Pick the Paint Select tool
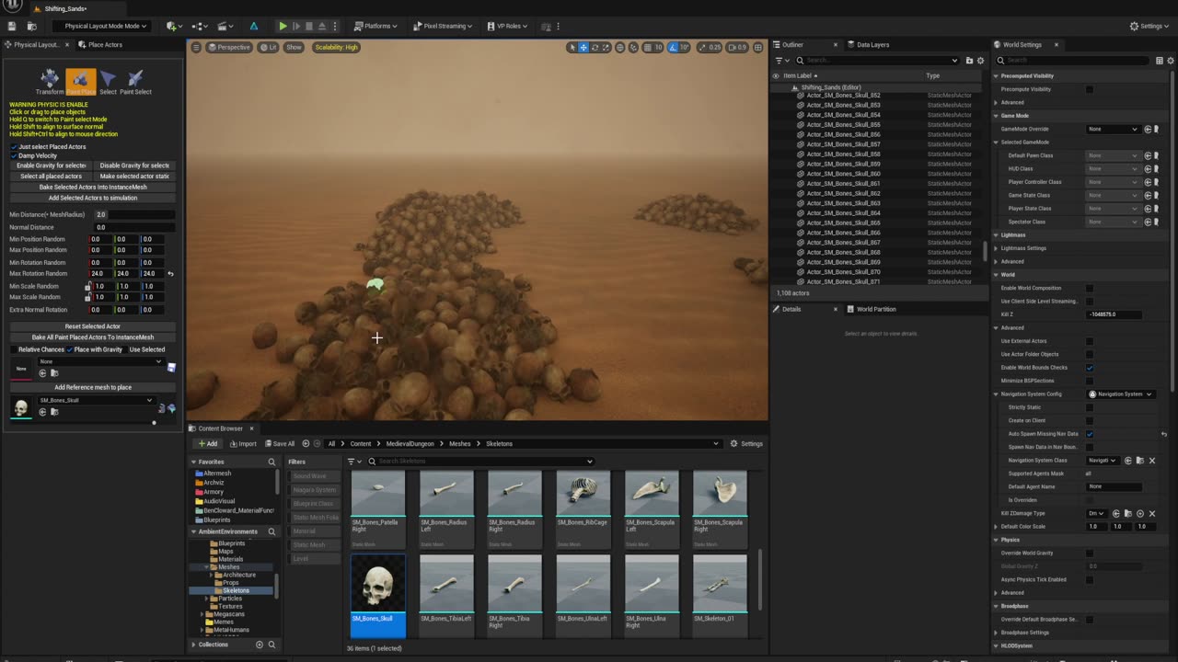The width and height of the screenshot is (1178, 662). click(x=135, y=81)
